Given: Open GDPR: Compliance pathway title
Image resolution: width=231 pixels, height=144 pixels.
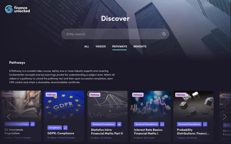Looking at the screenshot, I should (x=61, y=133).
